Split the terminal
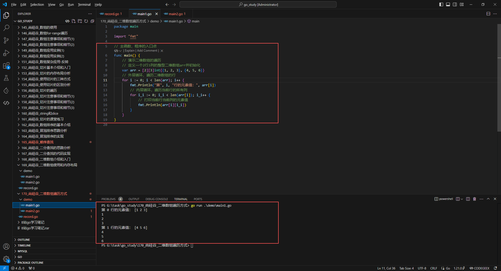The width and height of the screenshot is (501, 271). [x=468, y=199]
